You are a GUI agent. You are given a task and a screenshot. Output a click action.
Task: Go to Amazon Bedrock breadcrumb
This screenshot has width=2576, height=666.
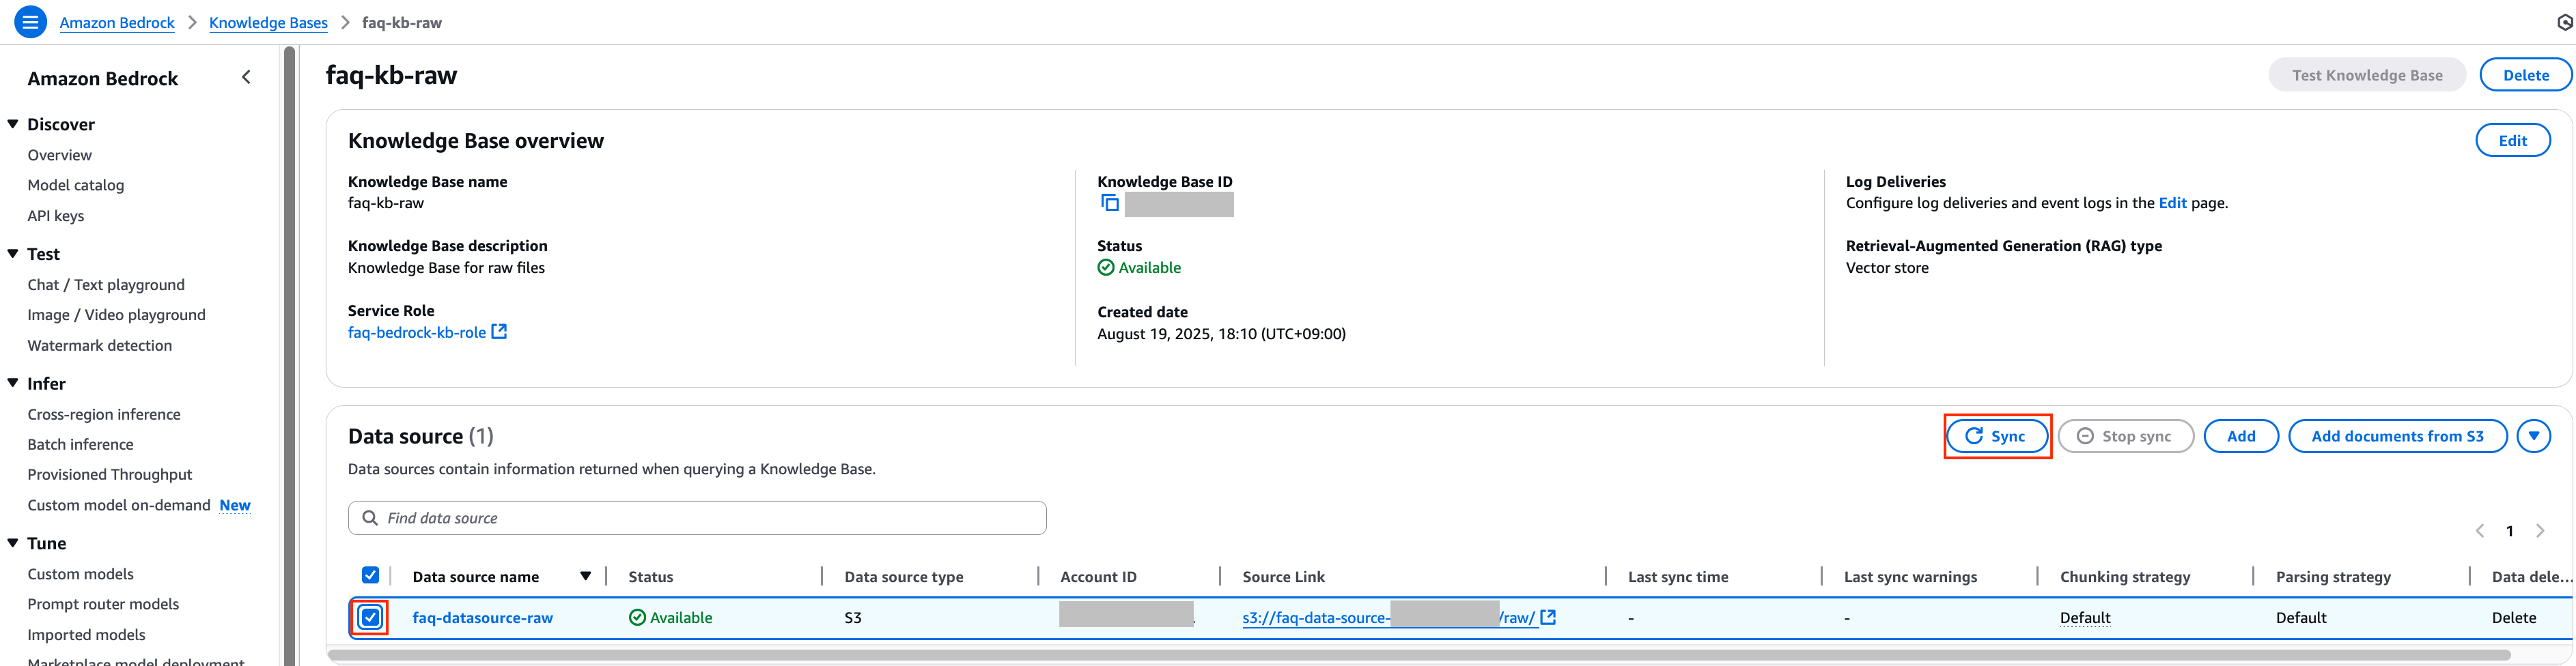coord(117,23)
